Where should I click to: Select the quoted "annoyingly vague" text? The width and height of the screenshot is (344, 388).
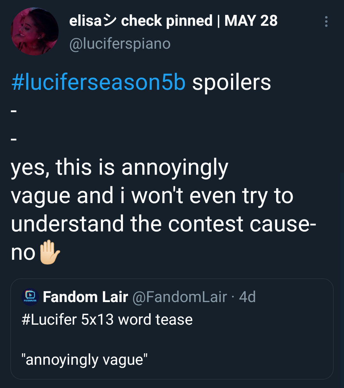click(84, 360)
